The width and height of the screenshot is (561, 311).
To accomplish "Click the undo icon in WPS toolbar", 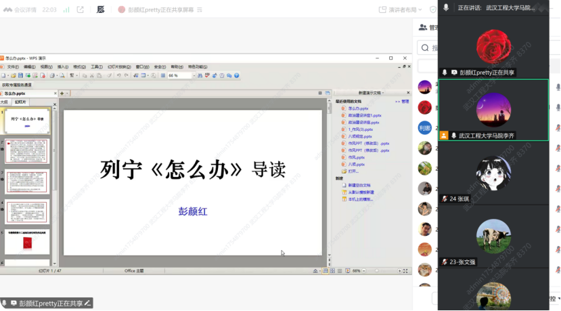I will pyautogui.click(x=118, y=75).
